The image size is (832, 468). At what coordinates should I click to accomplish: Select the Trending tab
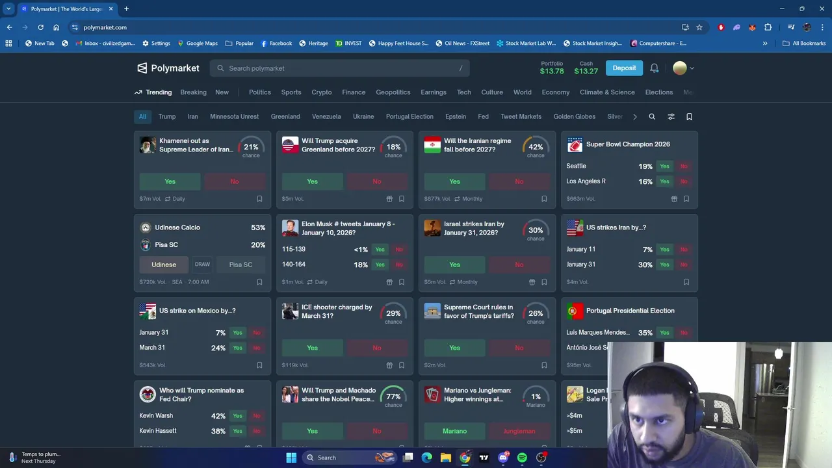(x=153, y=92)
